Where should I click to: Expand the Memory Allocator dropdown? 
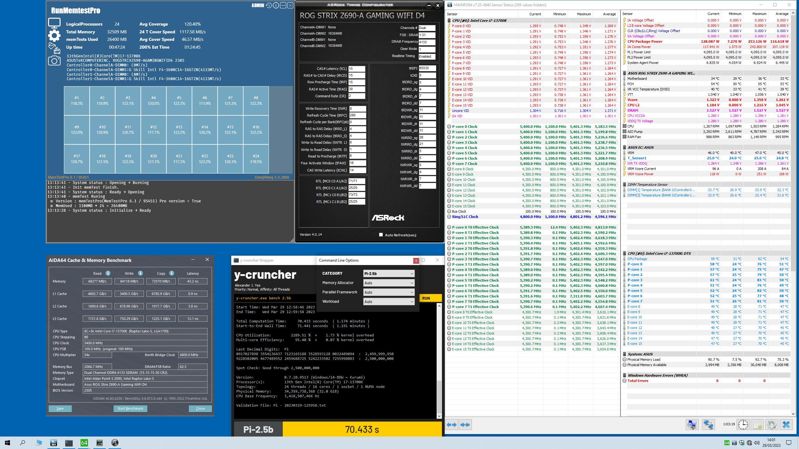tap(389, 283)
